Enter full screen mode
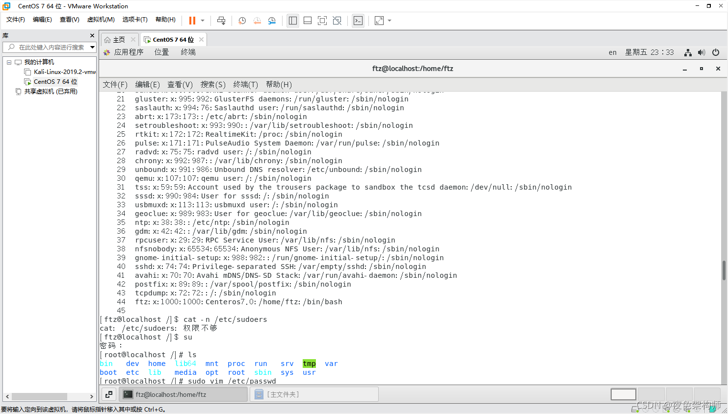728x414 pixels. coord(322,21)
